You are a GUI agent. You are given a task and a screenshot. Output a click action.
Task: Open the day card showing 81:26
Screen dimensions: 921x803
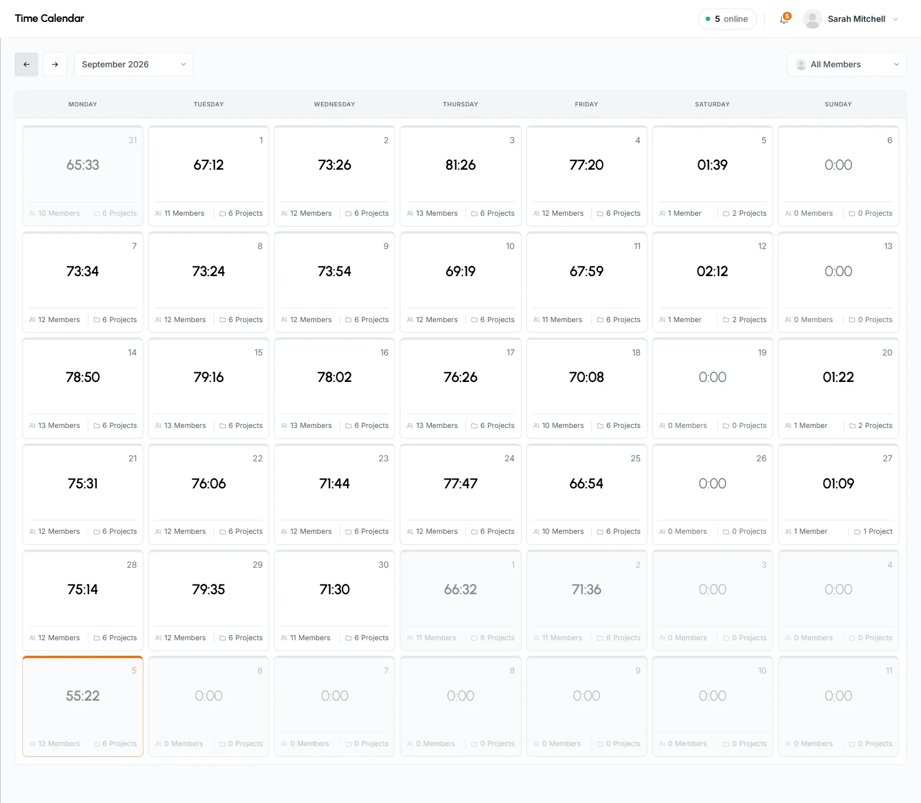(461, 176)
